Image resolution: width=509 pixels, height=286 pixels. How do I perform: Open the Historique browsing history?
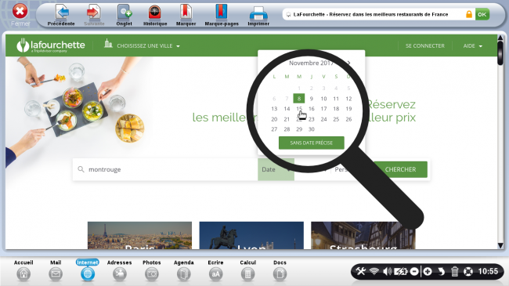(x=155, y=15)
